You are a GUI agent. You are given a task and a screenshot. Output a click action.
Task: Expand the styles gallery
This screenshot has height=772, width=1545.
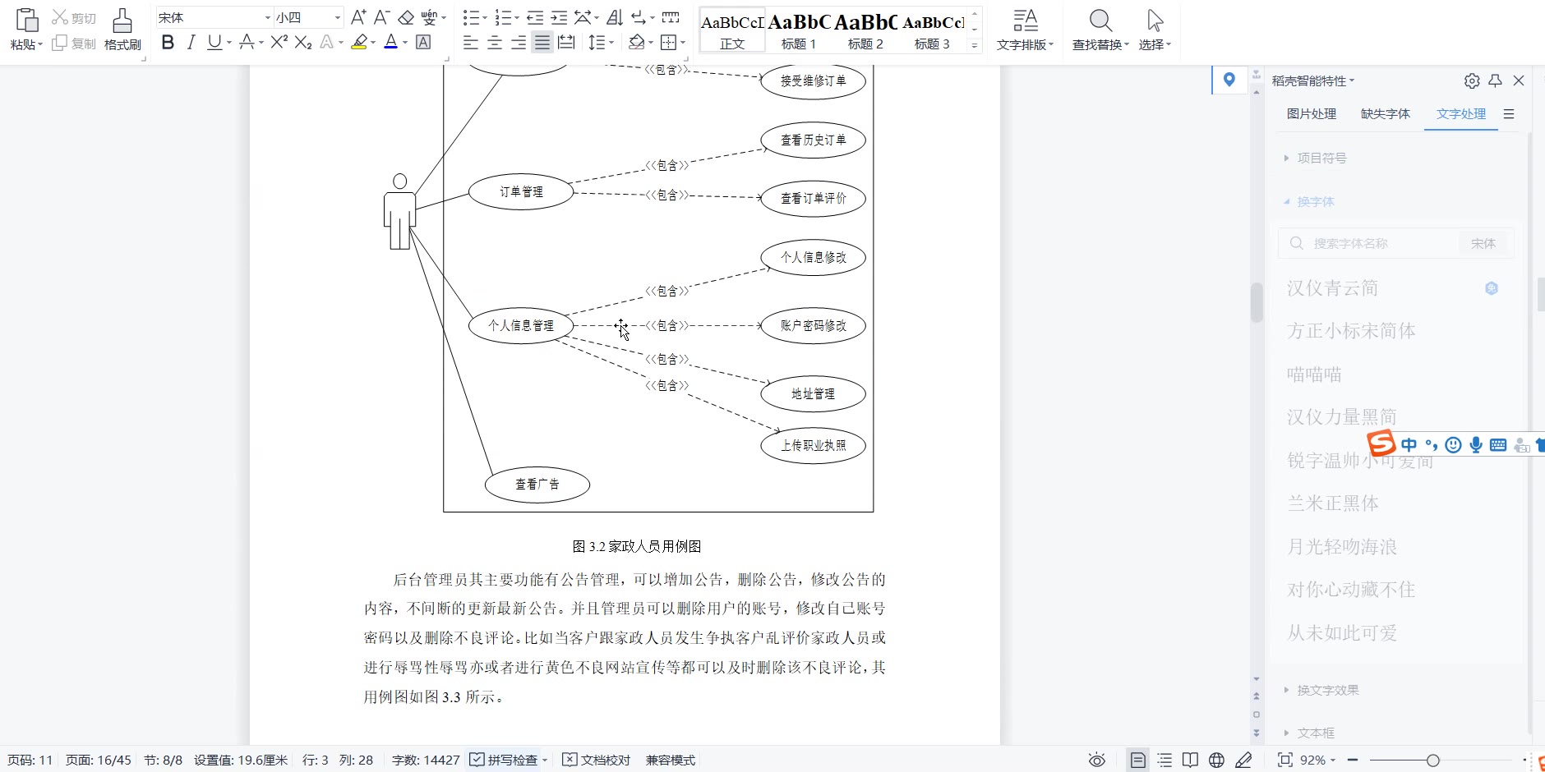point(975,46)
